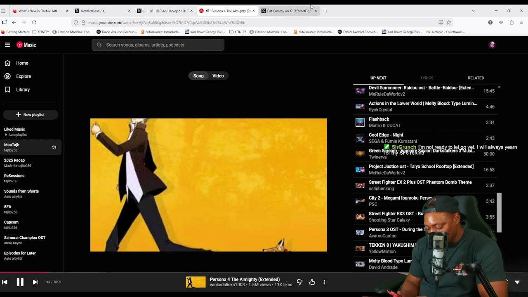The width and height of the screenshot is (528, 297).
Task: Open the Library page
Action: coord(17,90)
